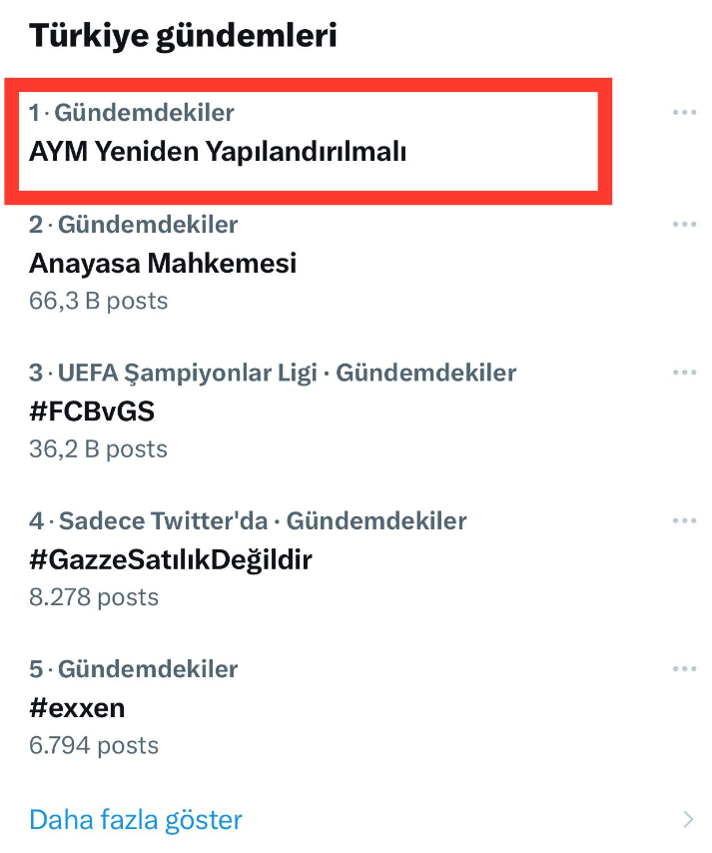
Task: Click the Türkiye gündemleri heading
Action: click(183, 36)
